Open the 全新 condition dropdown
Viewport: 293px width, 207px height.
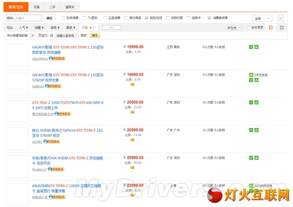(x=262, y=19)
